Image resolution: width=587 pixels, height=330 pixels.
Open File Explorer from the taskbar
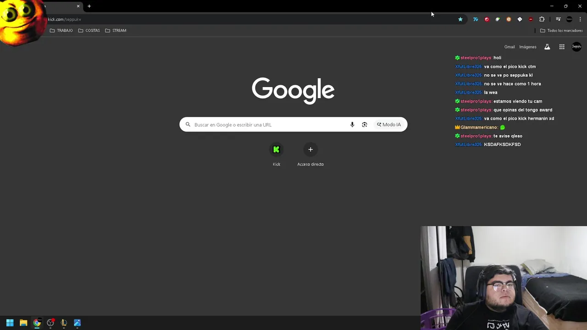click(23, 323)
